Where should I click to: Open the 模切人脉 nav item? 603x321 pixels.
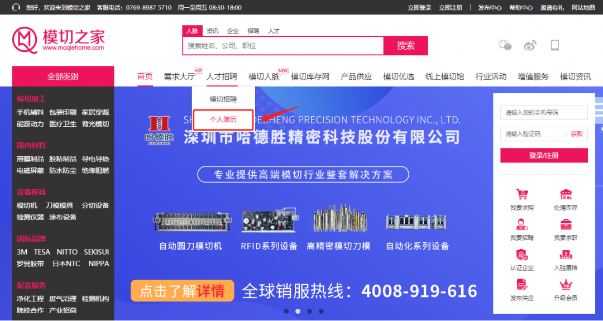click(x=264, y=76)
